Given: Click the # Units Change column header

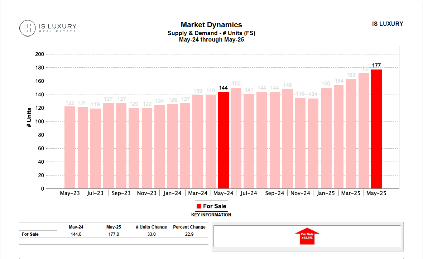Looking at the screenshot, I should [x=151, y=227].
